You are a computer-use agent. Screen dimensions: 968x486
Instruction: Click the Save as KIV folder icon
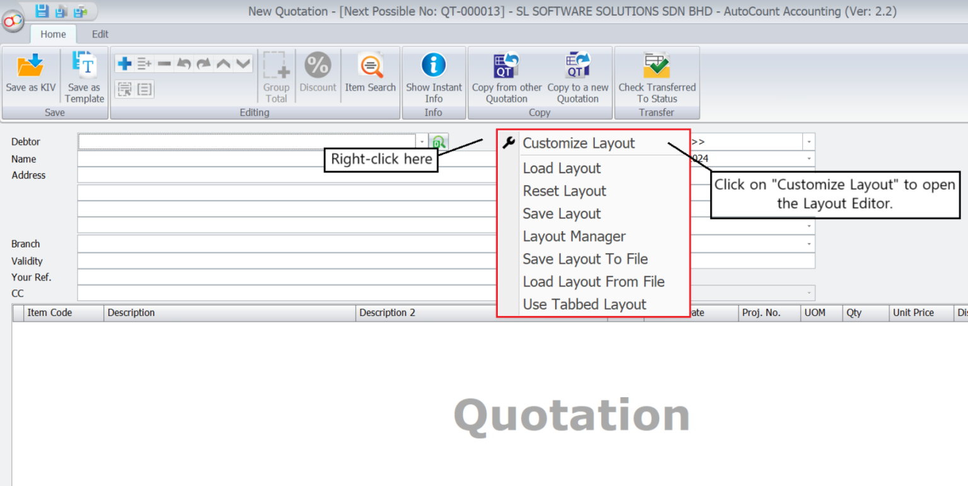pyautogui.click(x=30, y=65)
